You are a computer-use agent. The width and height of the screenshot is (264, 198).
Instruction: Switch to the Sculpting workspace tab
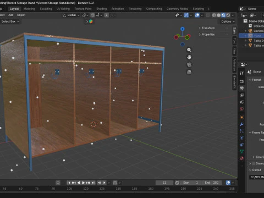[x=46, y=9]
